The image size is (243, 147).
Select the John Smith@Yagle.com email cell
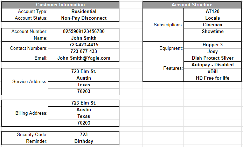click(84, 58)
